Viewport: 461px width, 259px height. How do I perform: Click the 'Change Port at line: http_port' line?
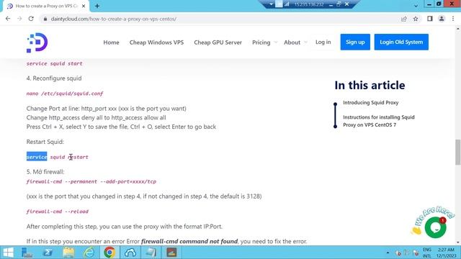(x=106, y=109)
